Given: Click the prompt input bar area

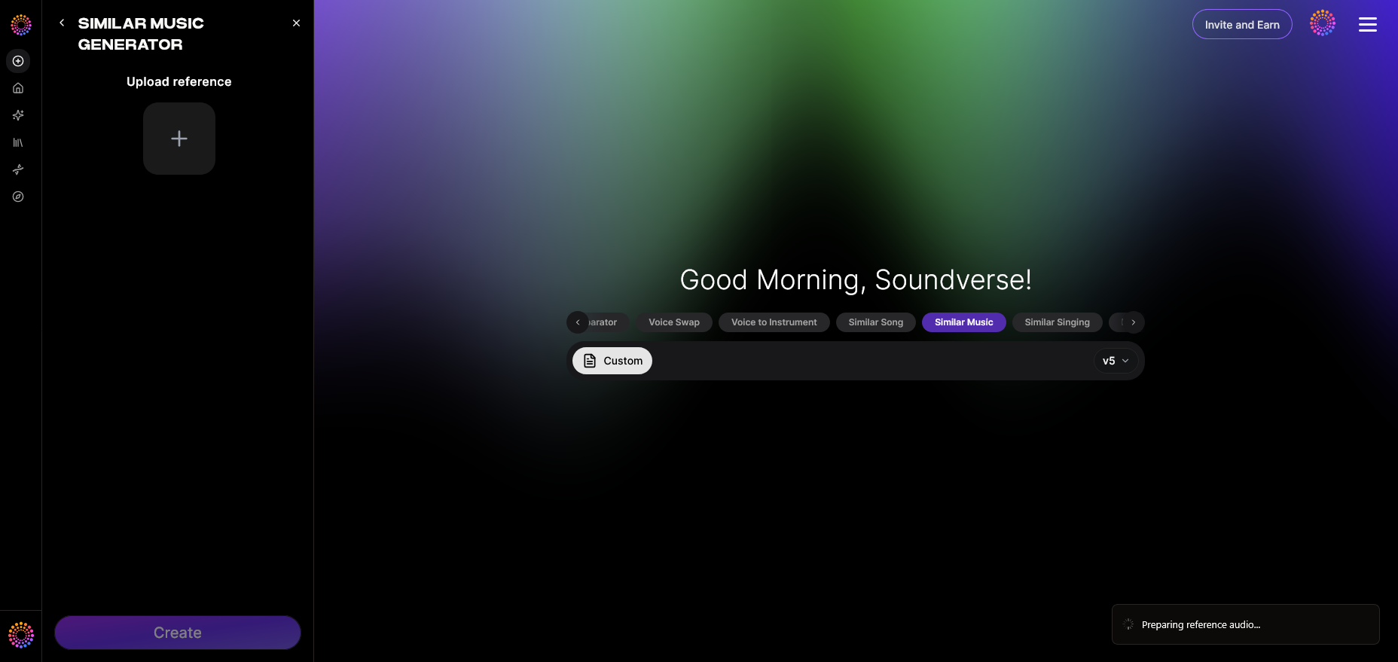Looking at the screenshot, I should coord(856,361).
